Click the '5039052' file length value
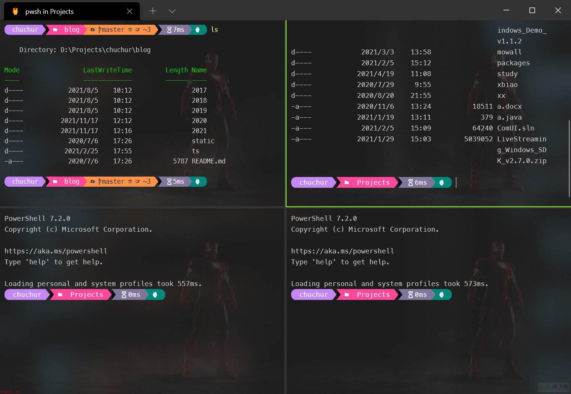Screen dimensions: 571x394 point(478,139)
